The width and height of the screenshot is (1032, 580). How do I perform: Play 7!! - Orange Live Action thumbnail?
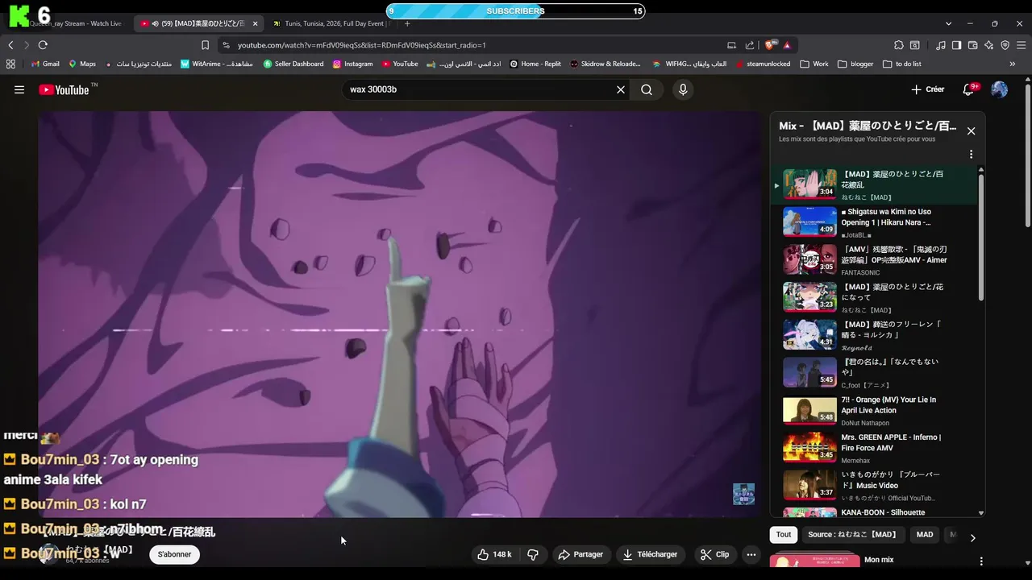(x=809, y=410)
